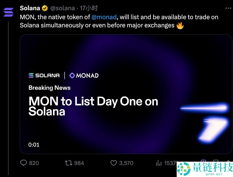This screenshot has width=233, height=177.
Task: Click the Monad logo inside the video banner
Action: click(x=84, y=75)
